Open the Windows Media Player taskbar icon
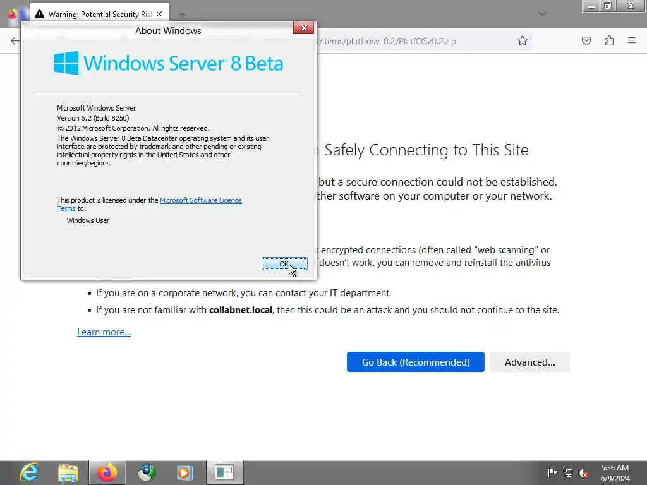Screen dimensions: 647x485 (185, 472)
